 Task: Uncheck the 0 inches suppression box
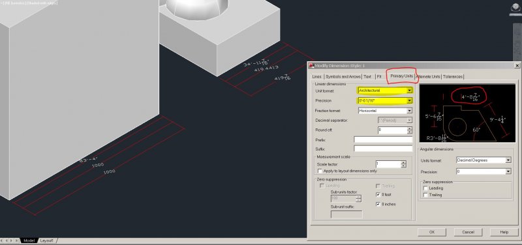(x=378, y=204)
